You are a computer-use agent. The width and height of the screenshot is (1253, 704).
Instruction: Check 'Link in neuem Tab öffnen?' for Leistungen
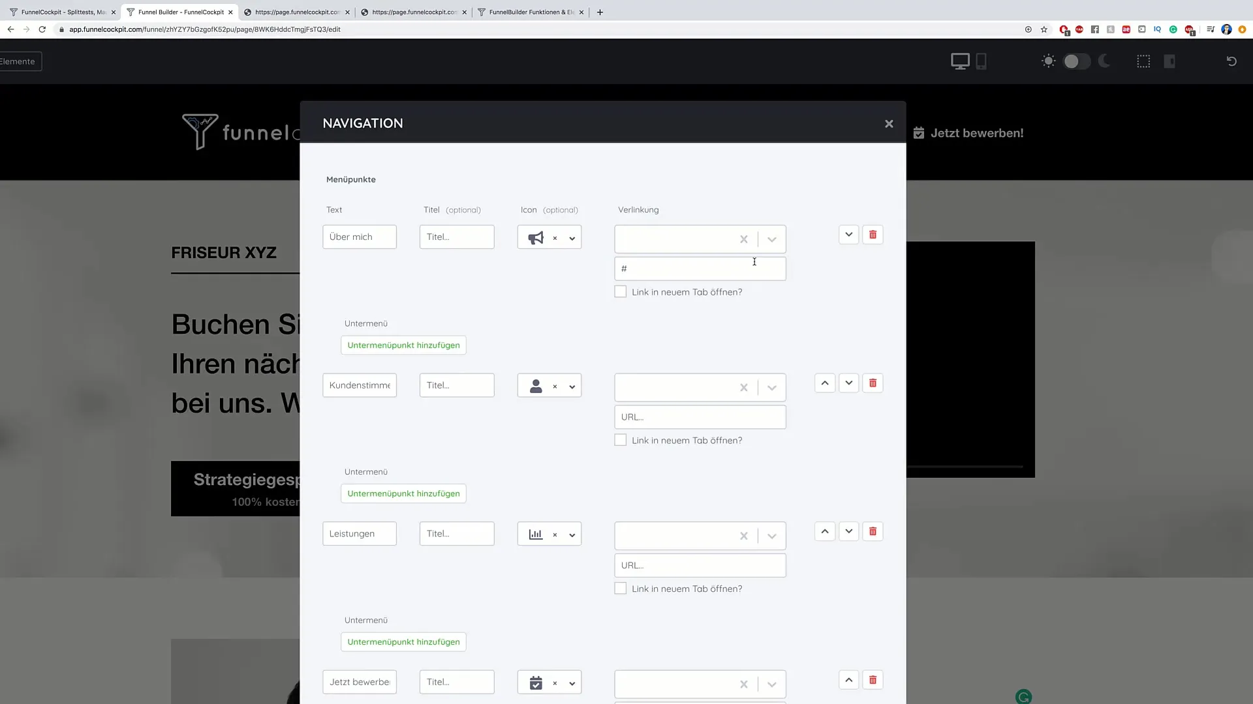pos(620,589)
